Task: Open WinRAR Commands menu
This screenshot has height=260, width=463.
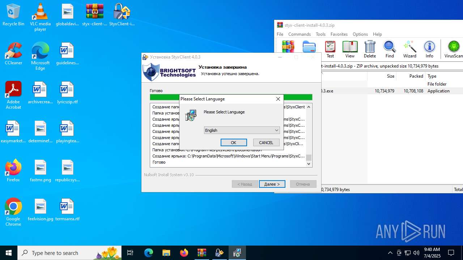Action: [x=300, y=34]
